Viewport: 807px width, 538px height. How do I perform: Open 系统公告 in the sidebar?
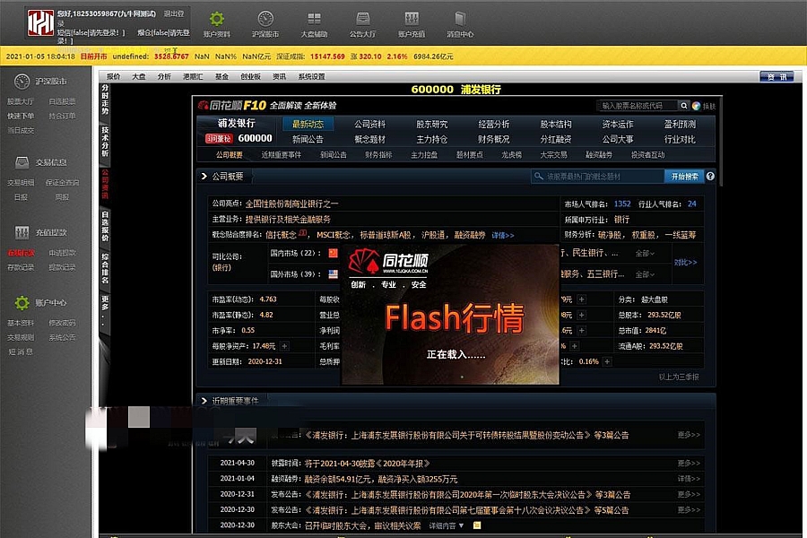(62, 337)
